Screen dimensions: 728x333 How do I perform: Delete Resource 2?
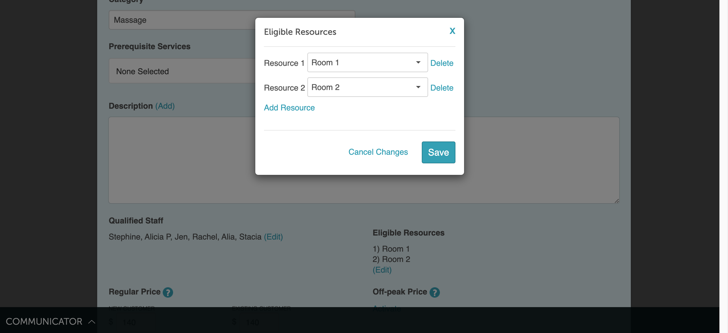coord(442,88)
